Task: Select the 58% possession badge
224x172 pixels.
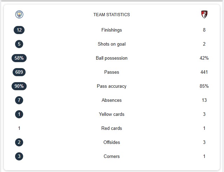Action: (19, 58)
